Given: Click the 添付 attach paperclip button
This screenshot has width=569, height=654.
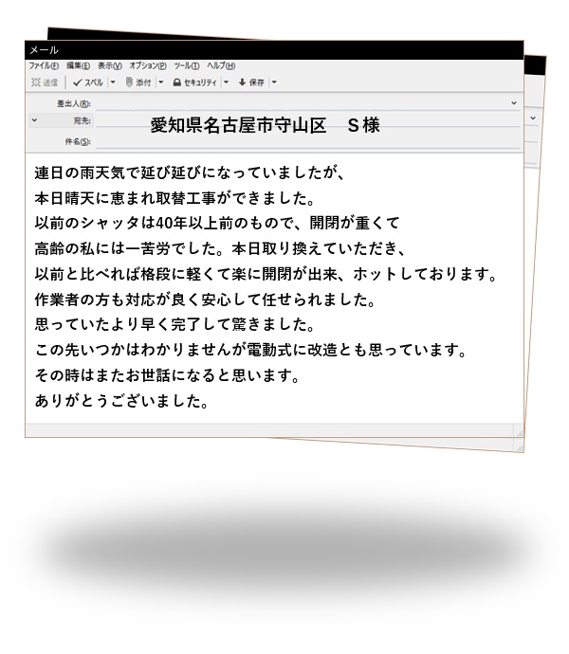Looking at the screenshot, I should pyautogui.click(x=138, y=82).
